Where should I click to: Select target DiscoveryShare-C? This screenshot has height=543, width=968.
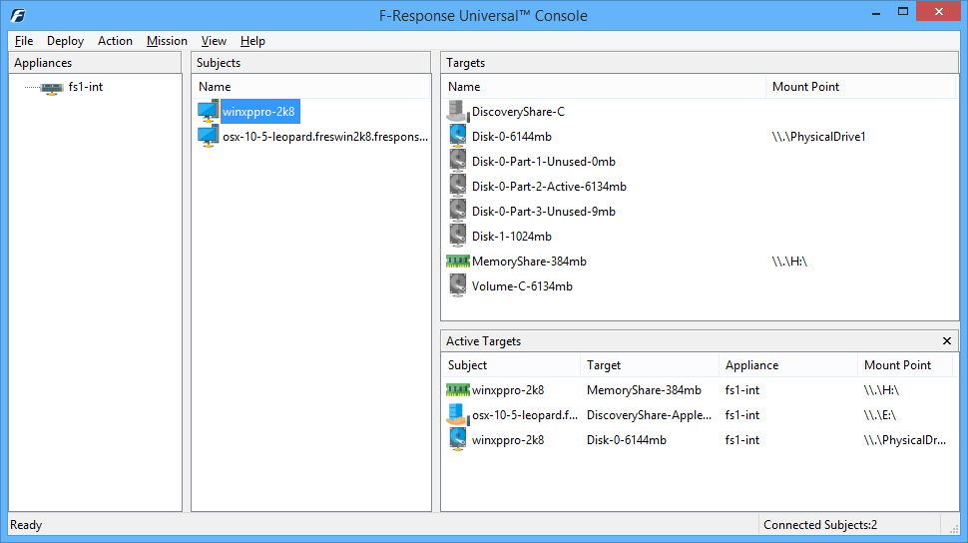coord(518,112)
